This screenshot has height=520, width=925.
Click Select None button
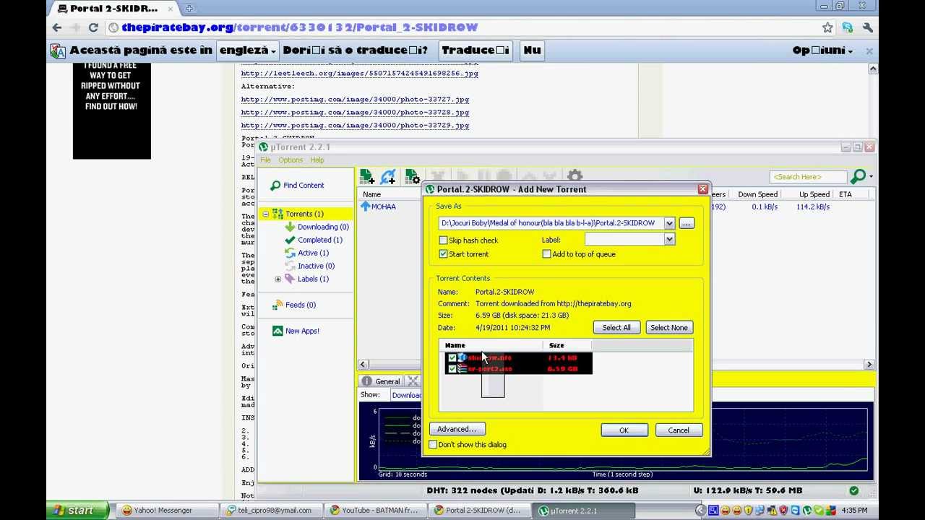(x=669, y=328)
